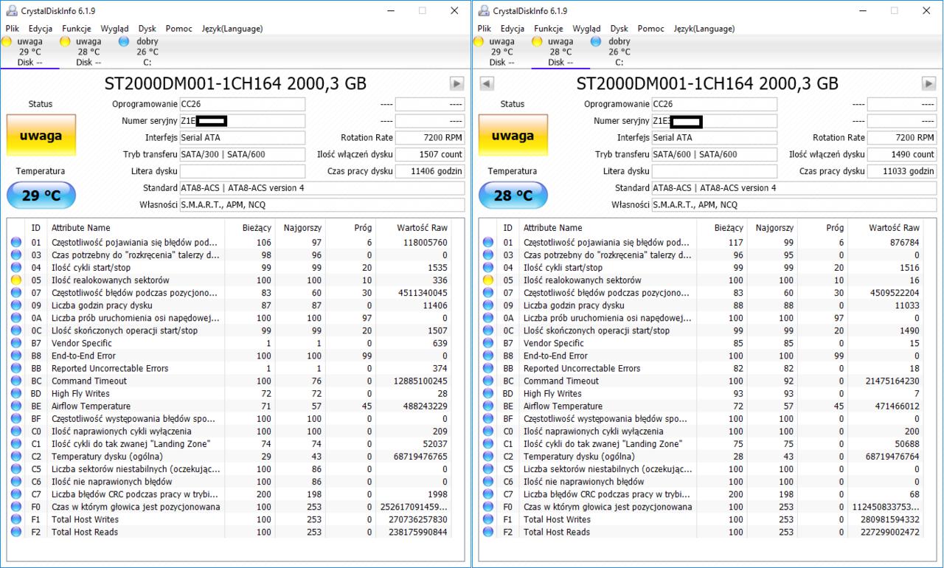Click the Wartość Raw column header in right window
The width and height of the screenshot is (944, 568).
pyautogui.click(x=894, y=228)
